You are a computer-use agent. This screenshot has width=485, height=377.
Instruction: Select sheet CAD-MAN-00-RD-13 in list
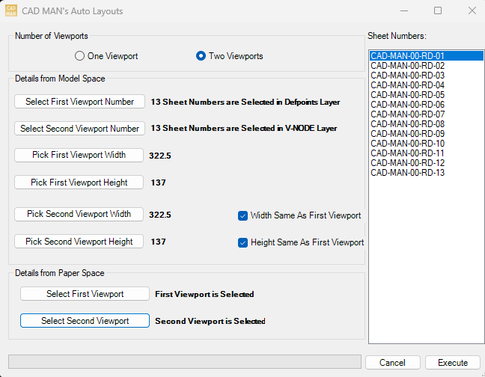click(408, 173)
